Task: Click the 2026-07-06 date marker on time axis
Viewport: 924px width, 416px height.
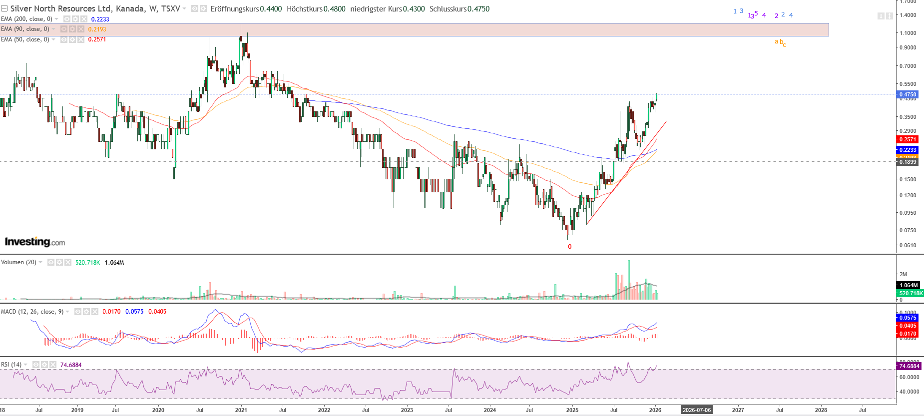Action: 696,410
